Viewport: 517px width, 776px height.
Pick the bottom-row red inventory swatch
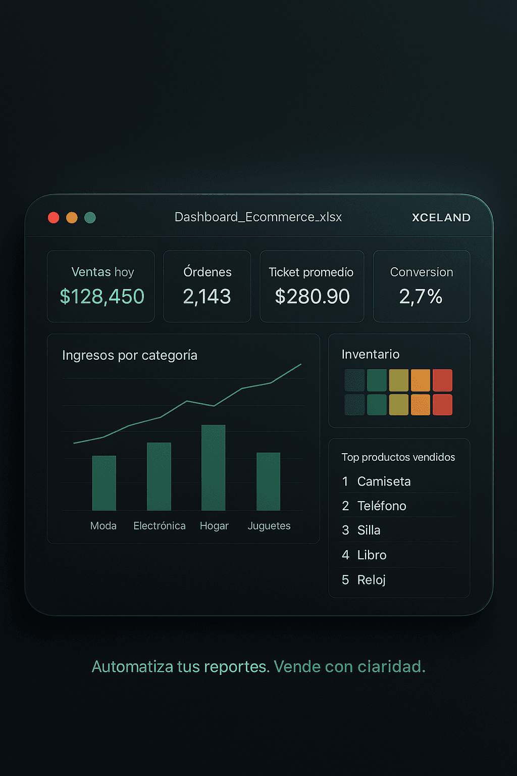coord(442,405)
